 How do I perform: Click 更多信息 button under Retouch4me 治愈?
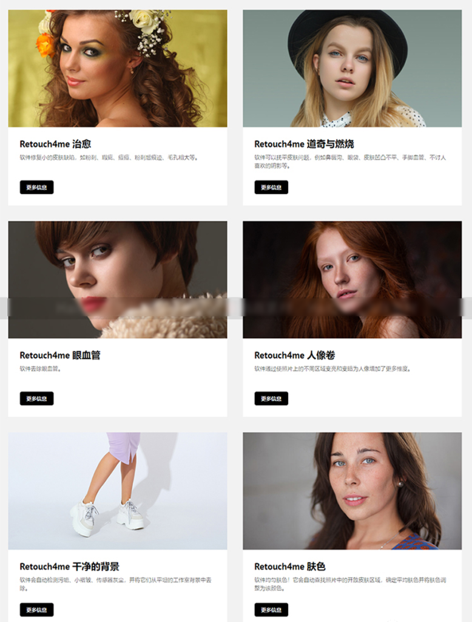[x=36, y=187]
